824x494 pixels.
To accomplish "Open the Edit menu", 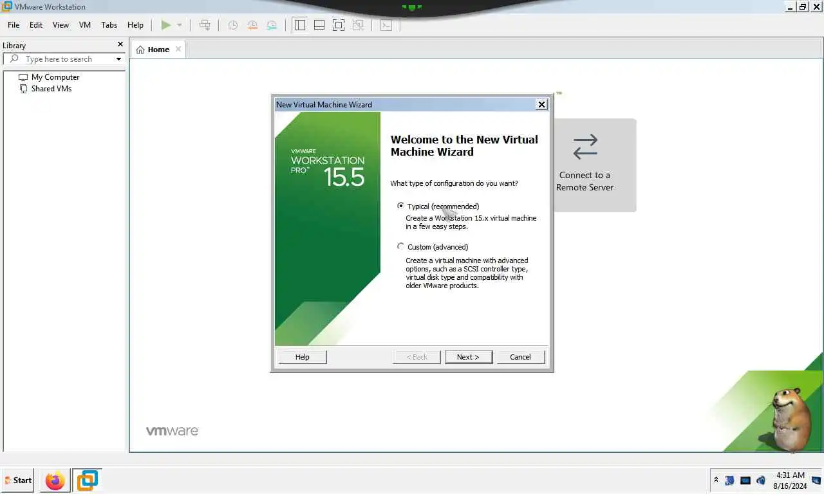I will click(36, 25).
